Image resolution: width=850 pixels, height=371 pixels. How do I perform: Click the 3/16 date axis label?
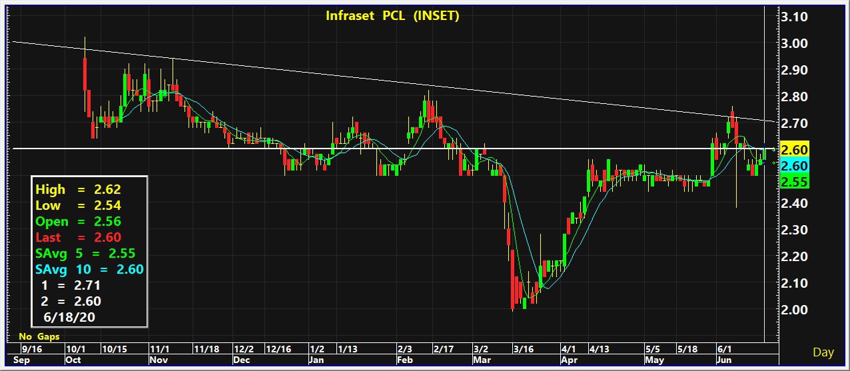pos(523,349)
